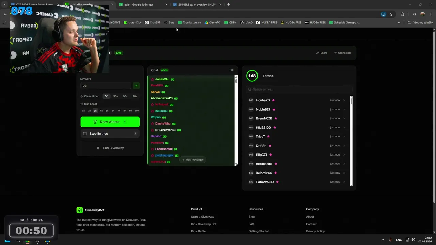The height and width of the screenshot is (245, 436).
Task: Expand hidden bookmarks overflow chevron
Action: click(x=399, y=23)
